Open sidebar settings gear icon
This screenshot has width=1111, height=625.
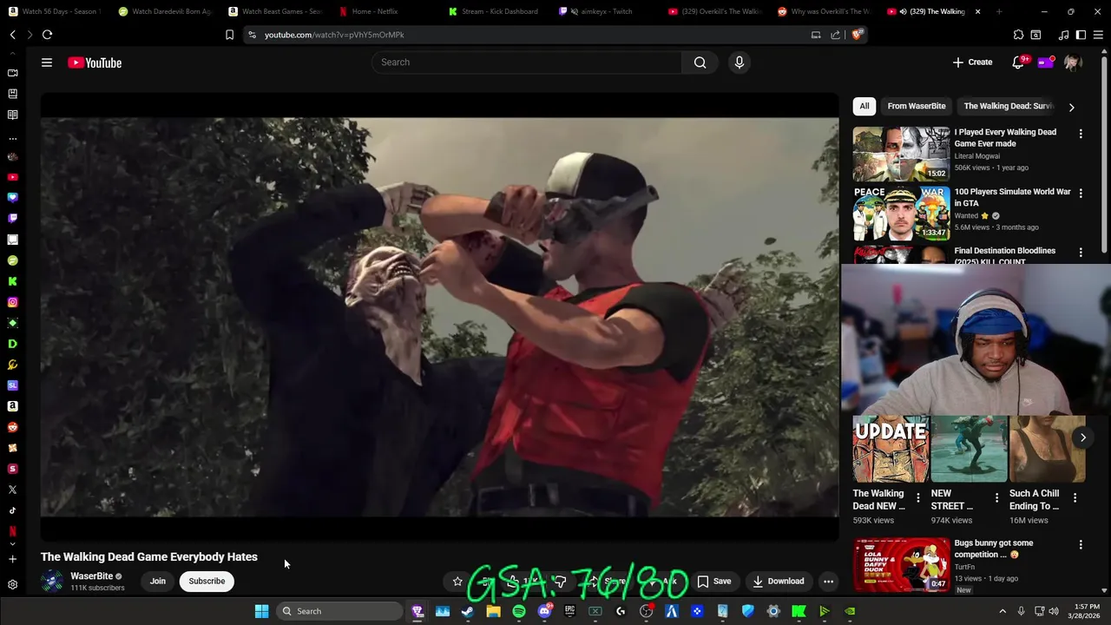12,585
